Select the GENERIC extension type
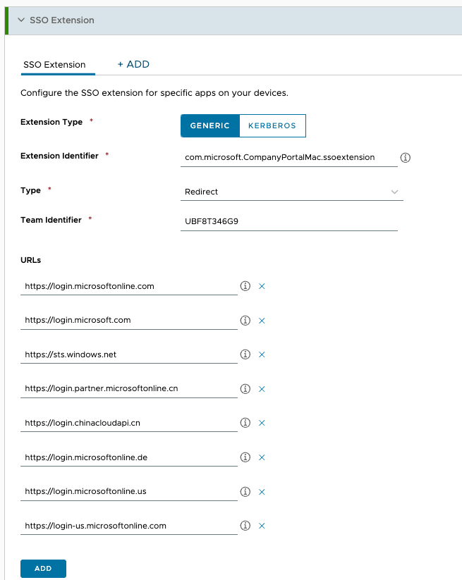Screen dimensions: 462x580 [209, 125]
